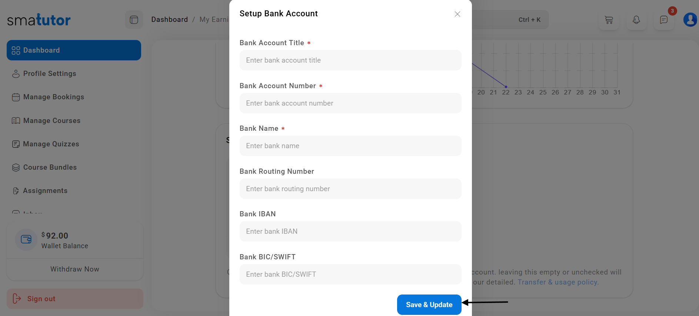Open the messages chat icon
The width and height of the screenshot is (699, 316).
pos(663,20)
